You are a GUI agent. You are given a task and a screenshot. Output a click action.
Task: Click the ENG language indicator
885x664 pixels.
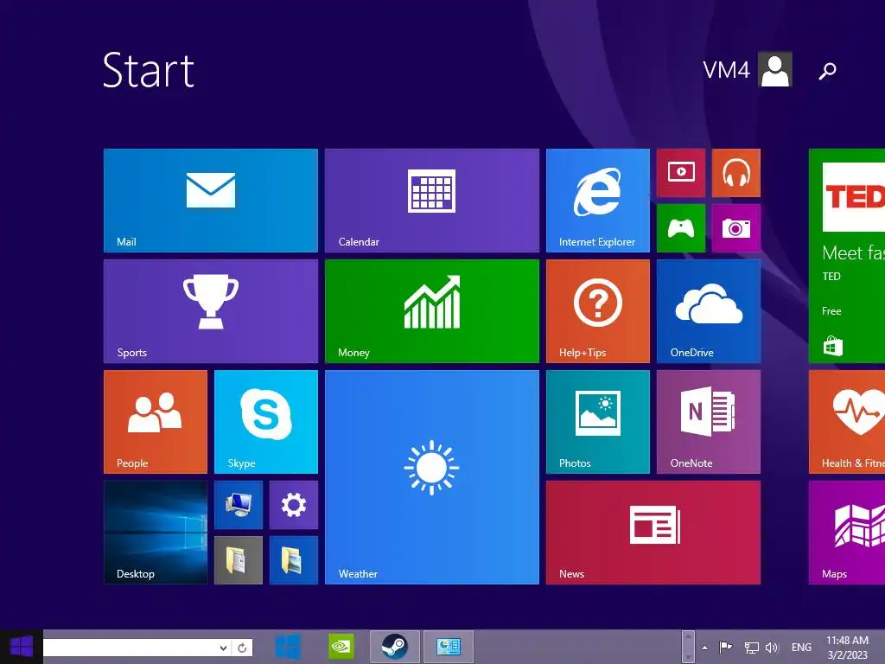801,648
